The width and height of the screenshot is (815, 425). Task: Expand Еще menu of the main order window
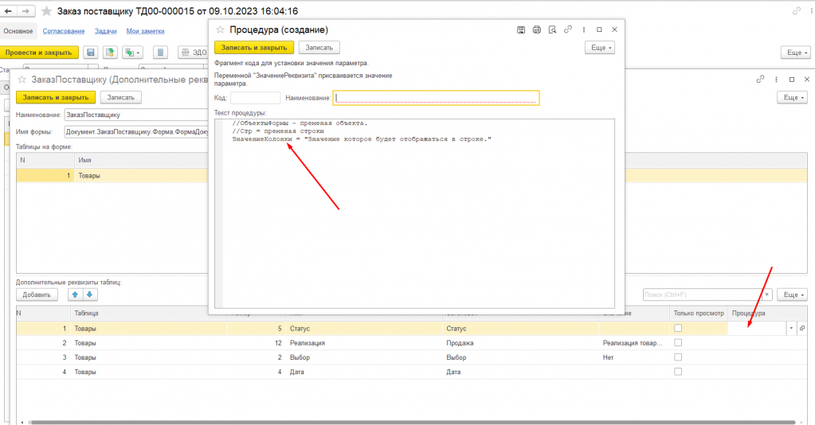click(796, 53)
